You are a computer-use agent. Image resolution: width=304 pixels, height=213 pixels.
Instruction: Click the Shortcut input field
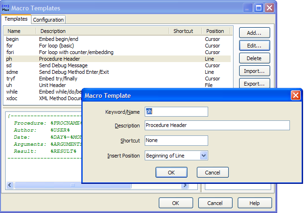pos(176,141)
